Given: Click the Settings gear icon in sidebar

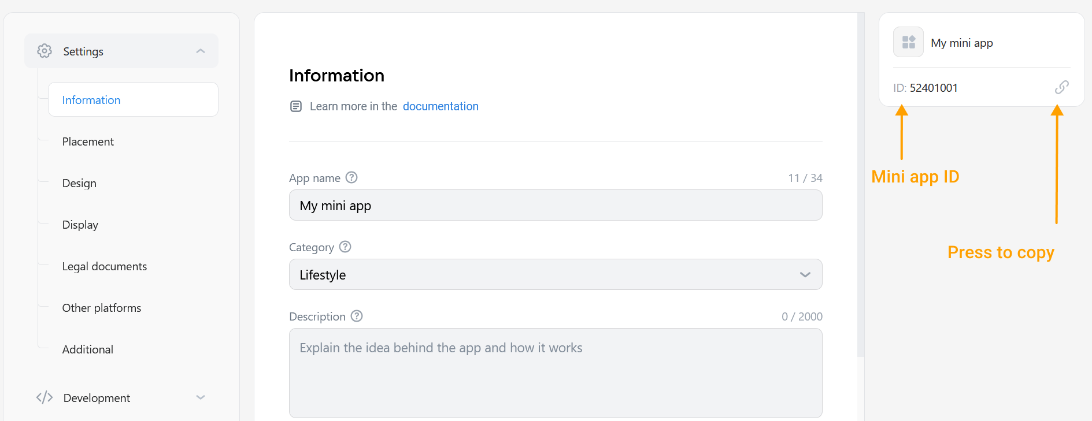Looking at the screenshot, I should [45, 51].
